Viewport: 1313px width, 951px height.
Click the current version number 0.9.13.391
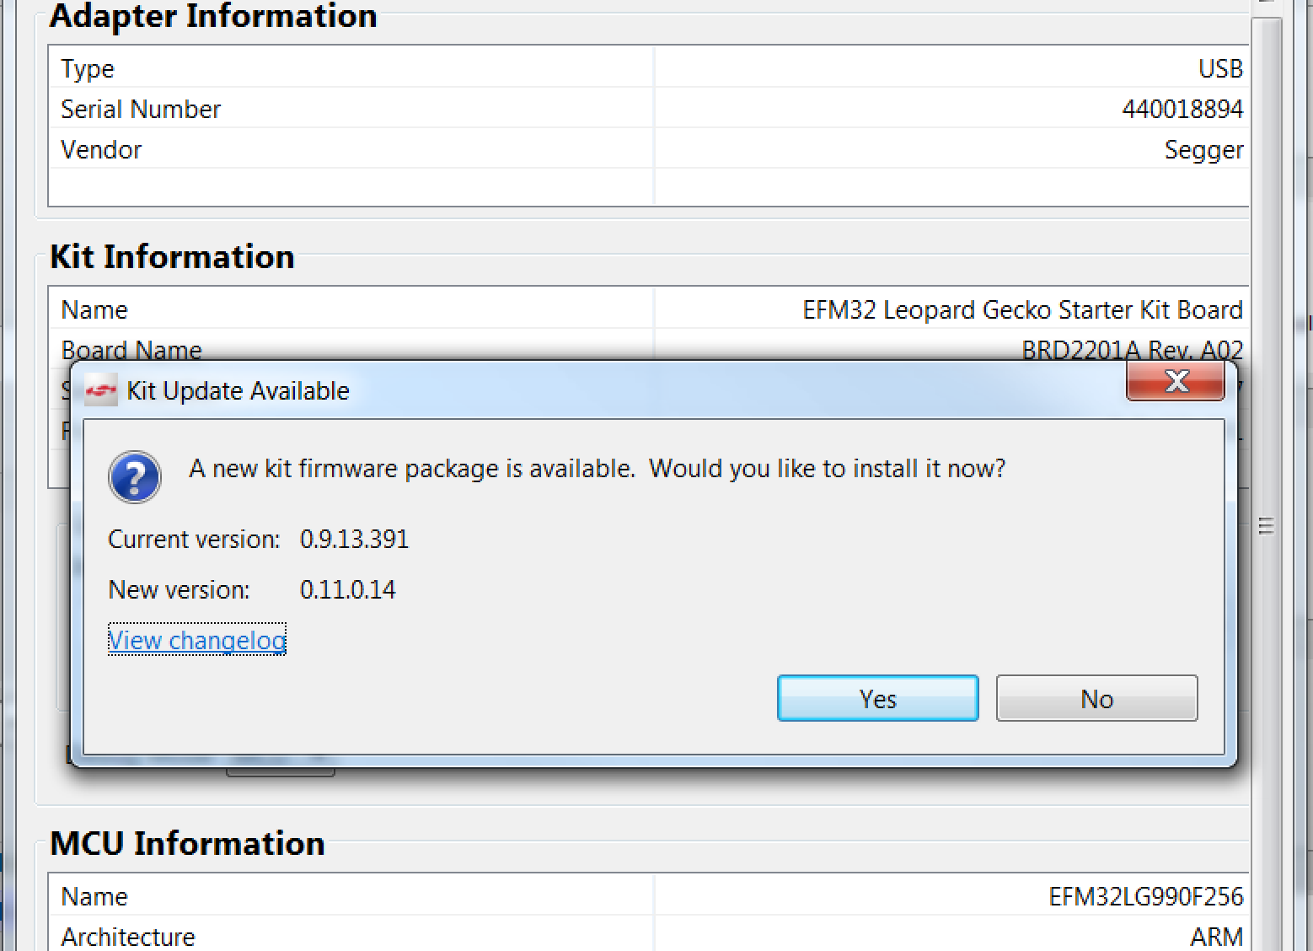[354, 540]
